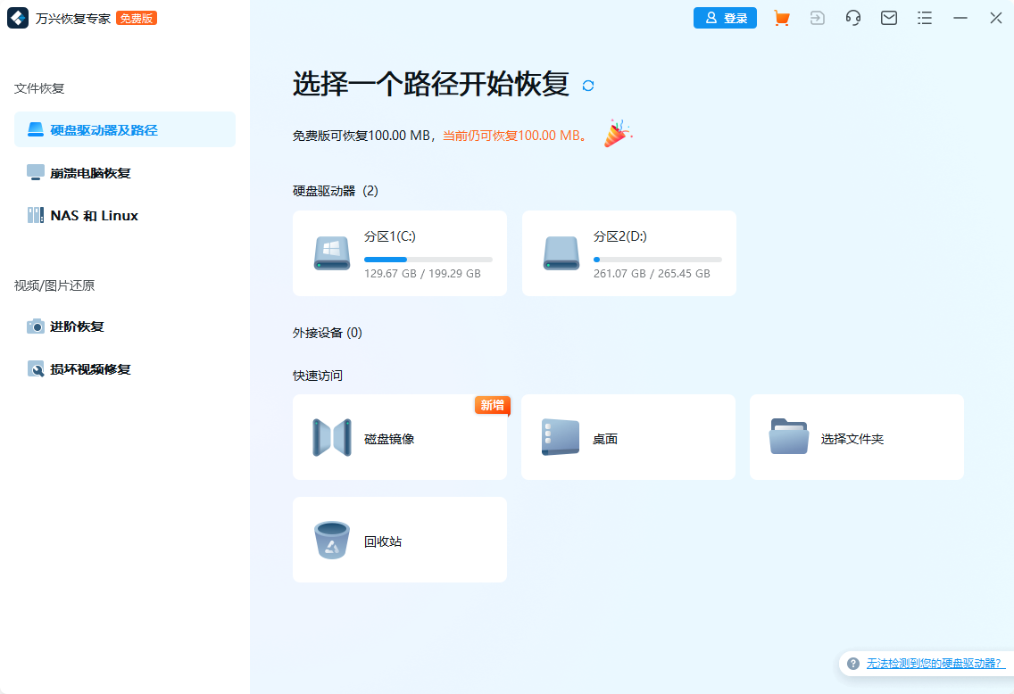This screenshot has width=1014, height=694.
Task: Click the 登录 login button
Action: pyautogui.click(x=725, y=18)
